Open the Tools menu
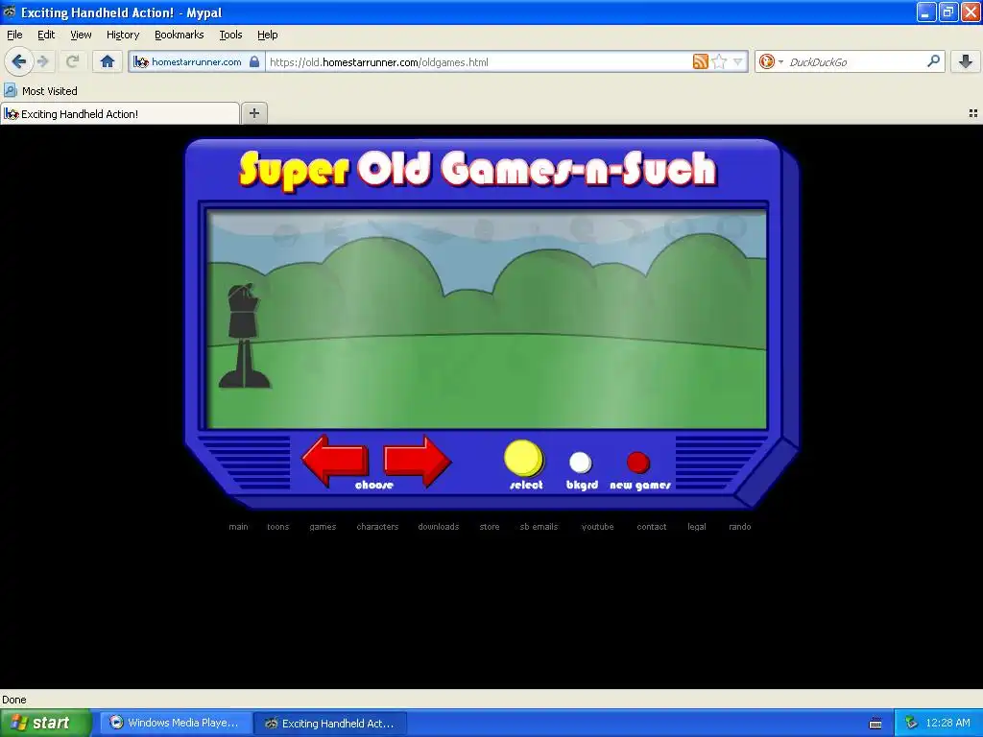This screenshot has width=983, height=737. 230,35
